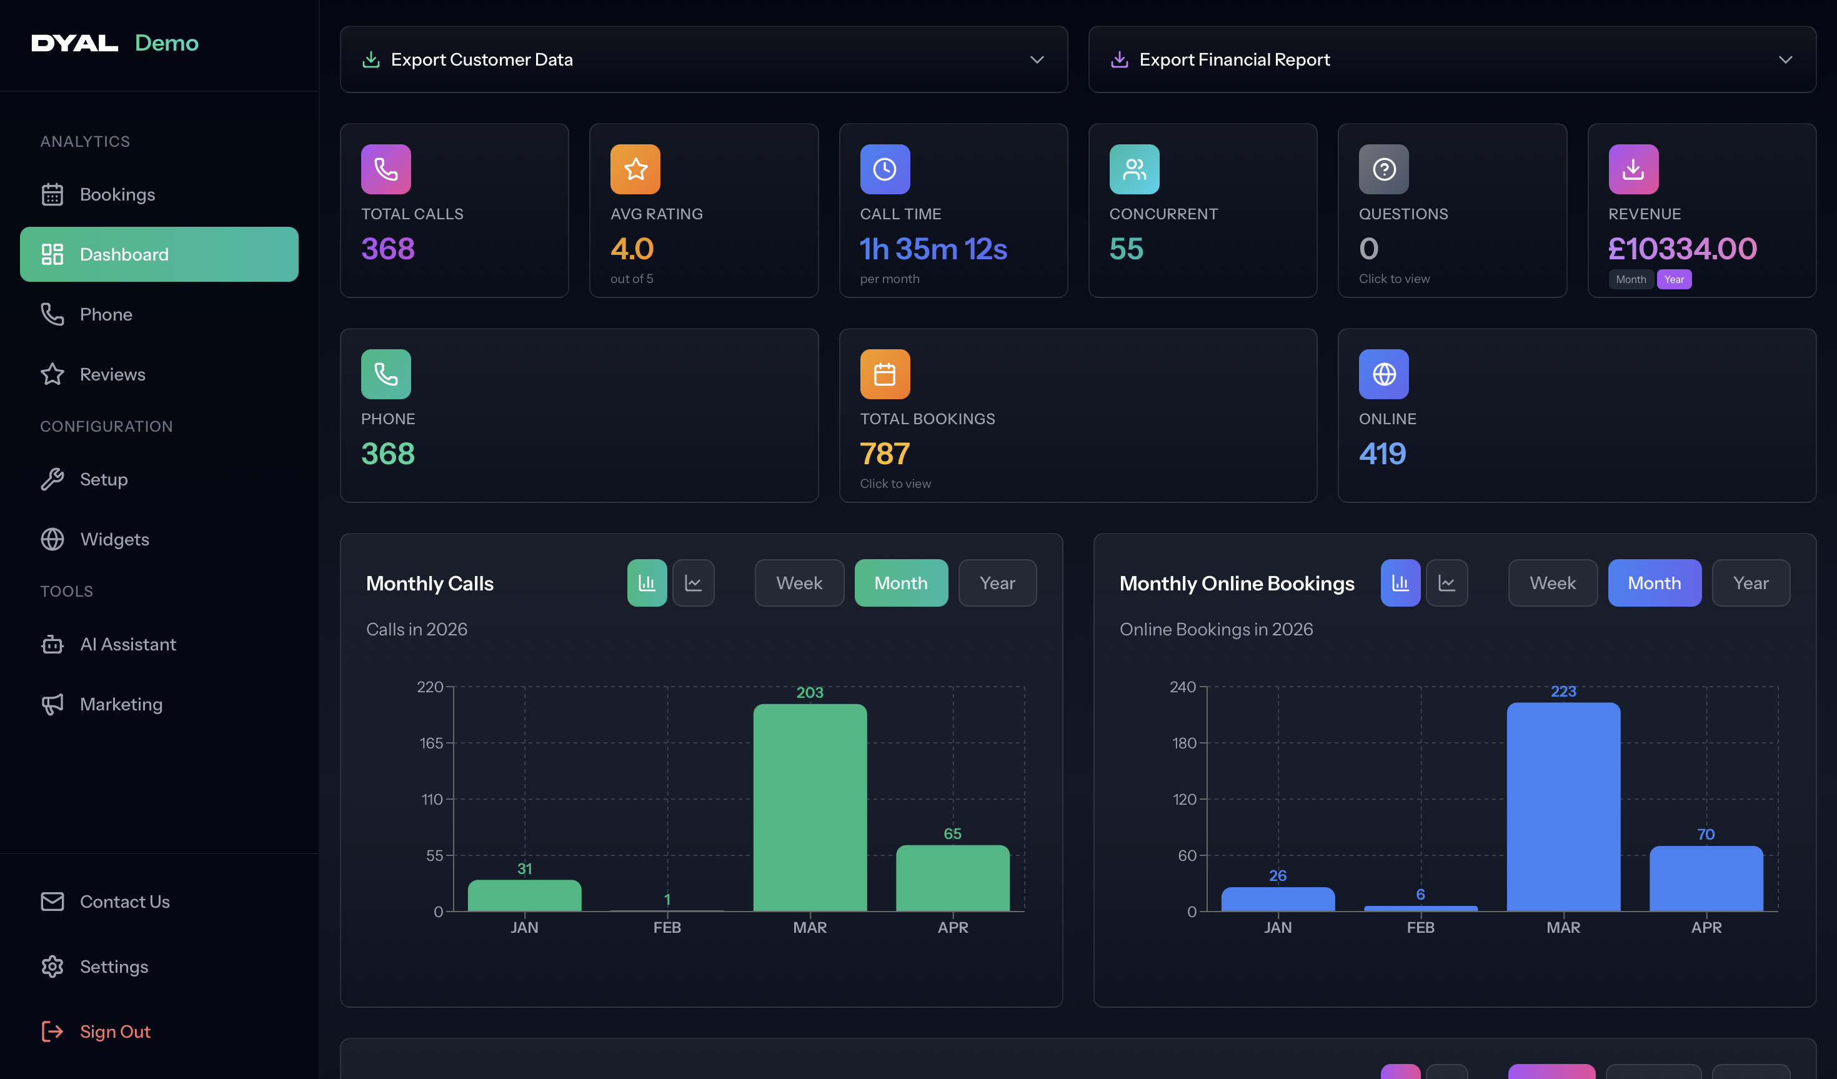Screen dimensions: 1837x1079
Task: Show Online Bookings by Week
Action: click(x=1553, y=584)
